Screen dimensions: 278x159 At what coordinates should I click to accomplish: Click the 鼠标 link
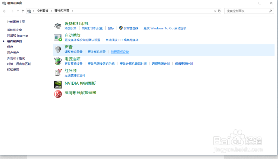111,28
